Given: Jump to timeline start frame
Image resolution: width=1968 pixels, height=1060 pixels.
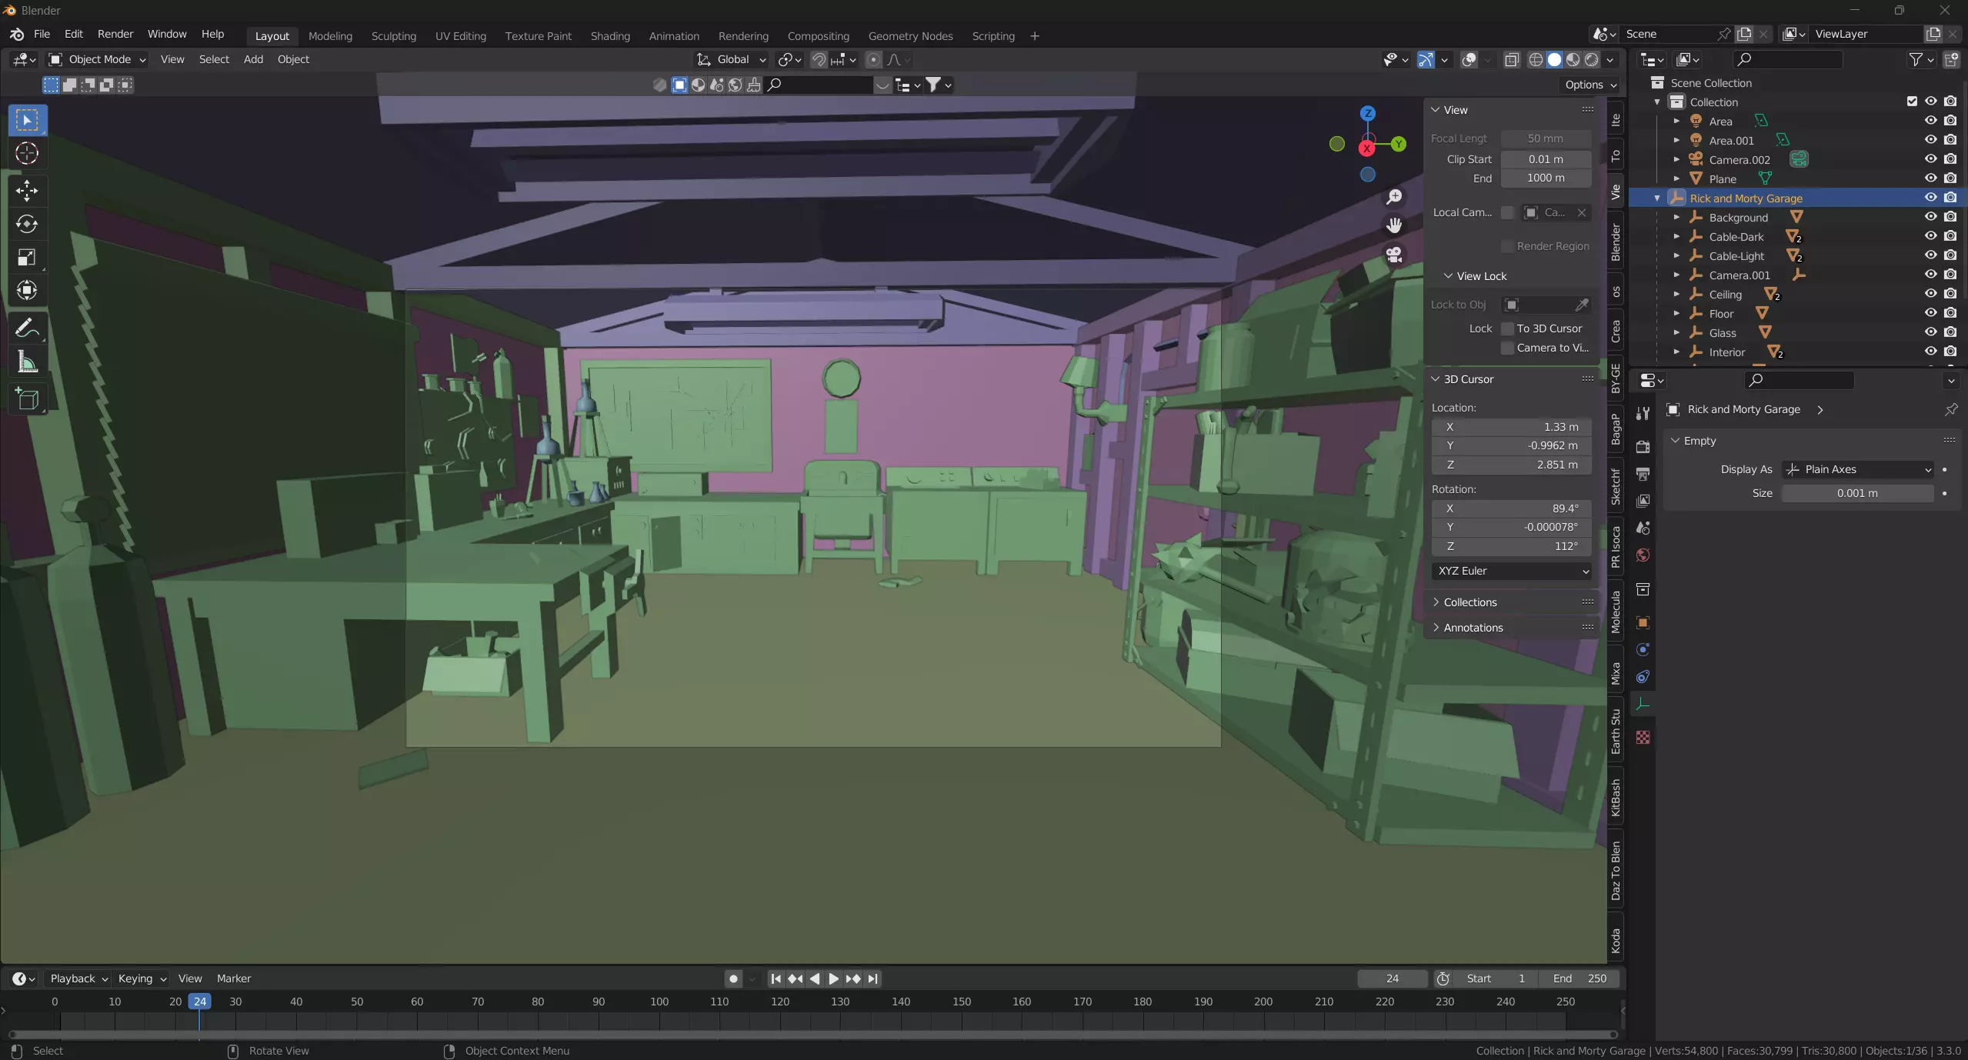Looking at the screenshot, I should (x=776, y=978).
